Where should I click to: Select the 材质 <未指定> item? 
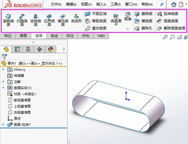[x=22, y=94]
